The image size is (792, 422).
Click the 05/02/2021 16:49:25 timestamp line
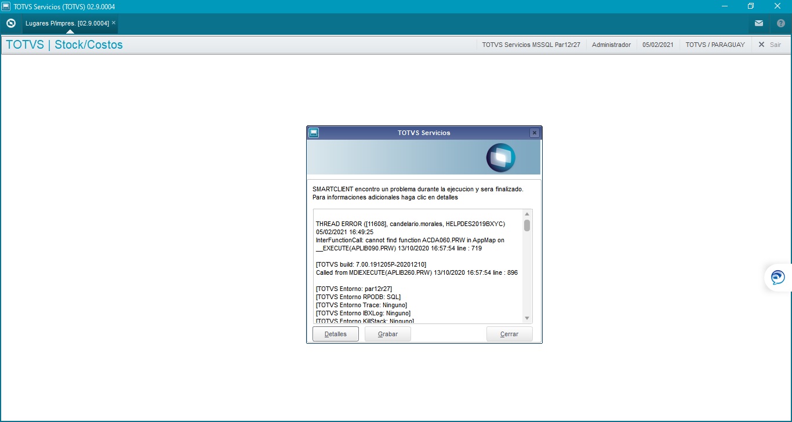(x=344, y=232)
